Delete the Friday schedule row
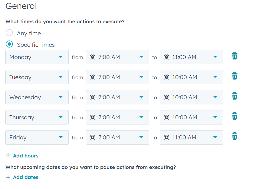The height and width of the screenshot is (189, 271). [x=235, y=137]
